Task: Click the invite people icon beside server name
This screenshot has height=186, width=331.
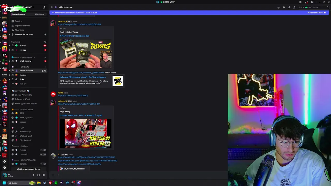Action: tap(44, 7)
